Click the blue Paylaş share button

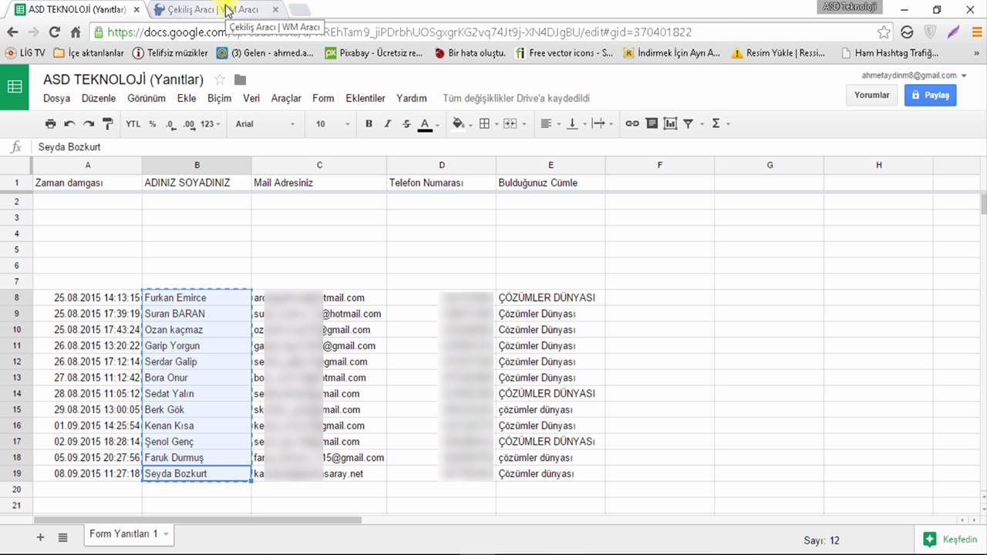(931, 96)
